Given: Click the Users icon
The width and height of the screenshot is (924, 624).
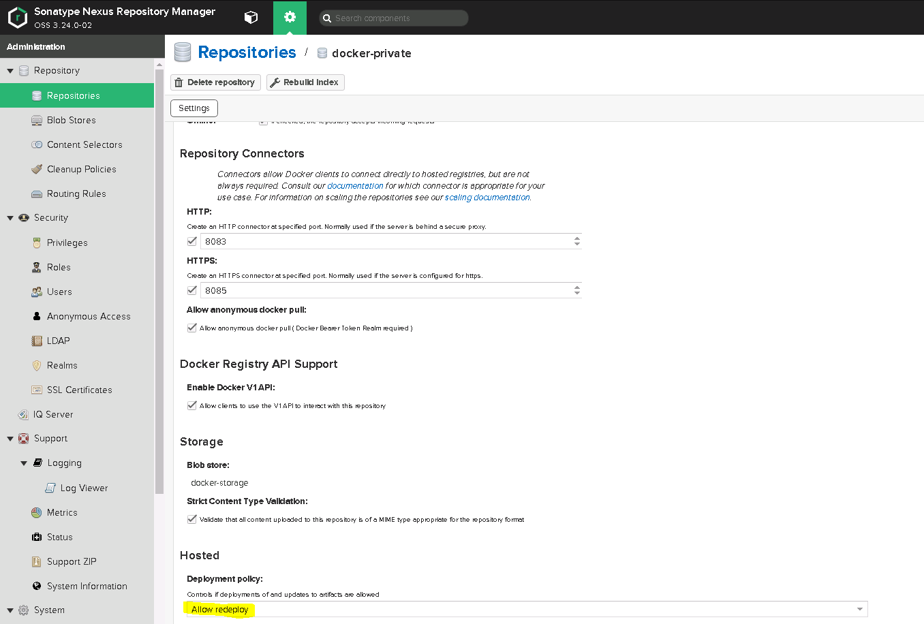Looking at the screenshot, I should [x=37, y=292].
